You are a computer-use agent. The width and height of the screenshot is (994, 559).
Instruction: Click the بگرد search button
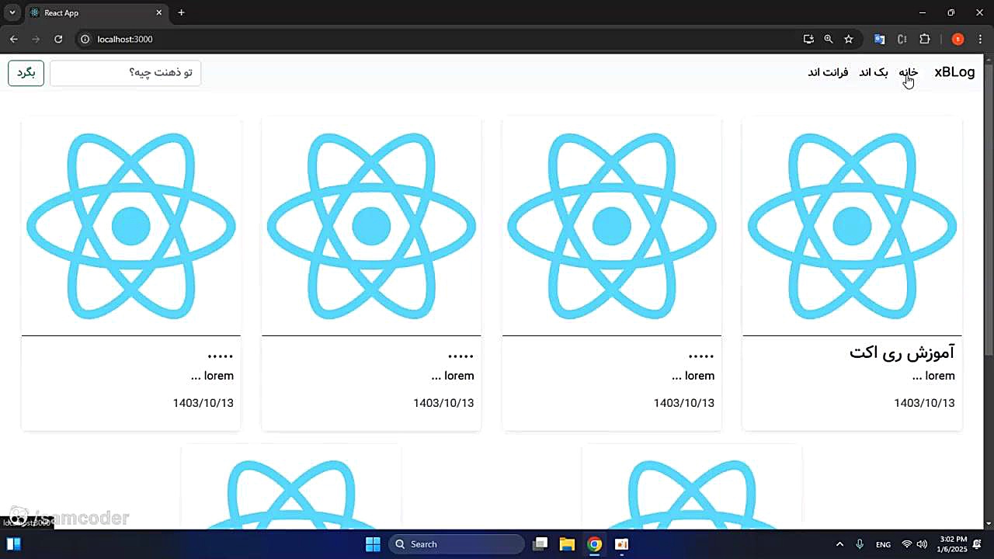pyautogui.click(x=26, y=73)
